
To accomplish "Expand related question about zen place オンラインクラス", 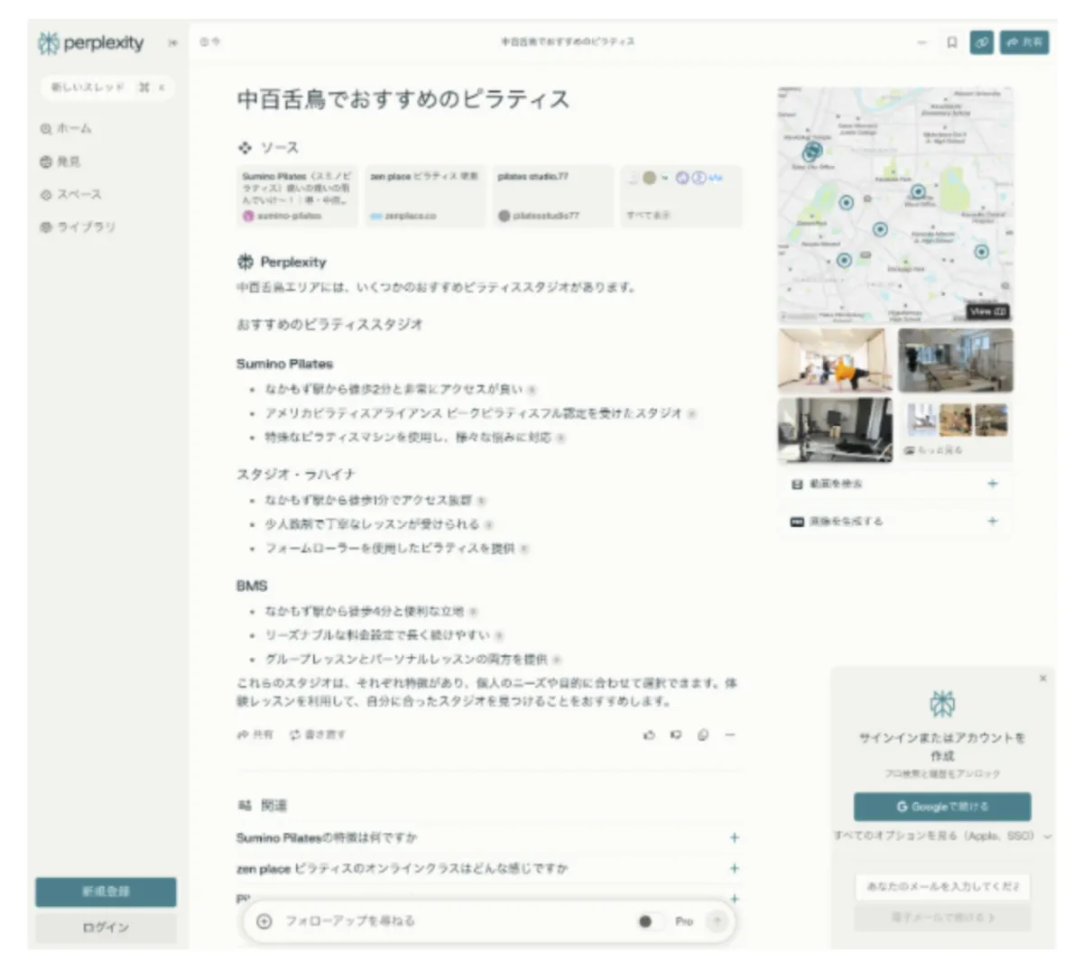I will (488, 868).
